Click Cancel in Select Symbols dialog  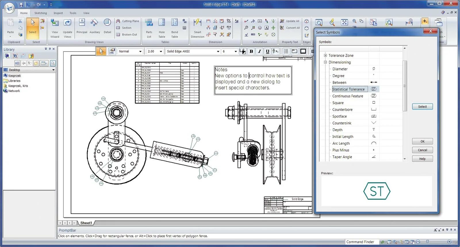[x=422, y=150]
